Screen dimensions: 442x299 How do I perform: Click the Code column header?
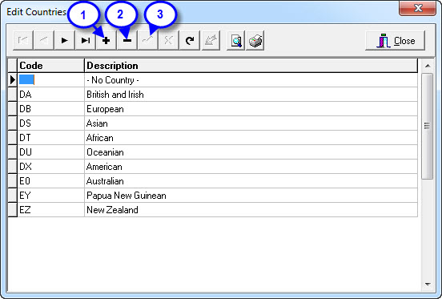click(50, 66)
